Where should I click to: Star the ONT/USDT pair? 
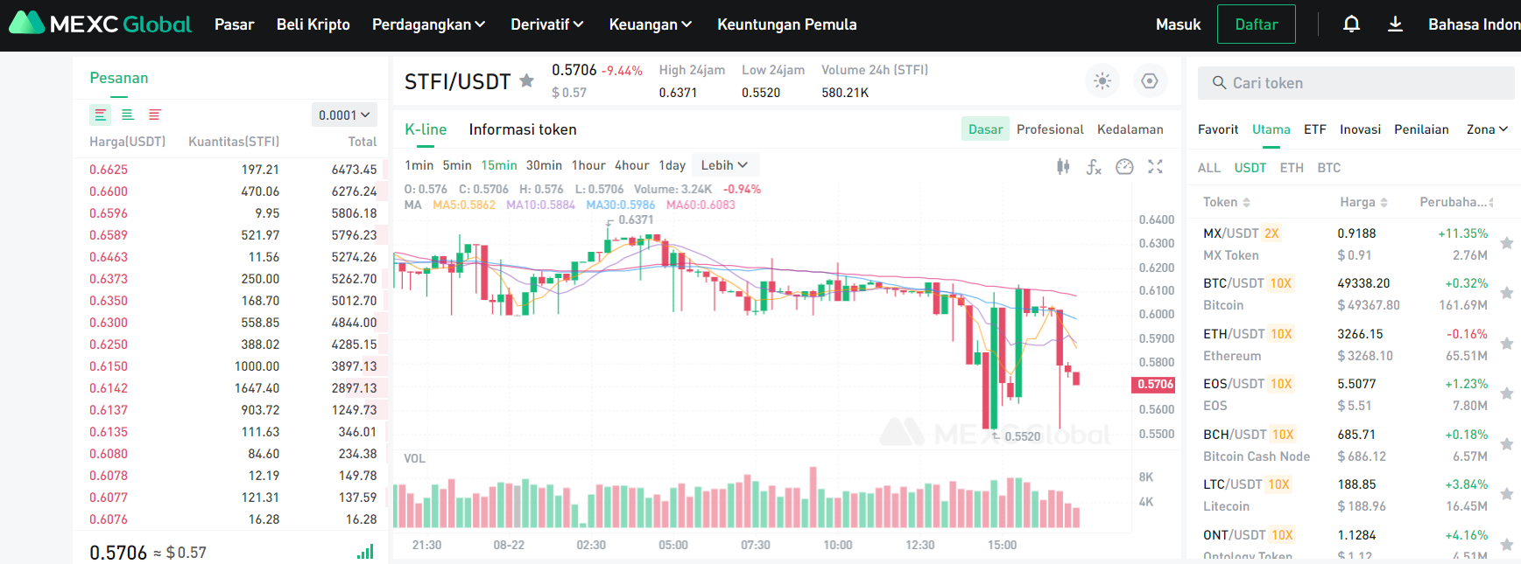coord(1507,545)
